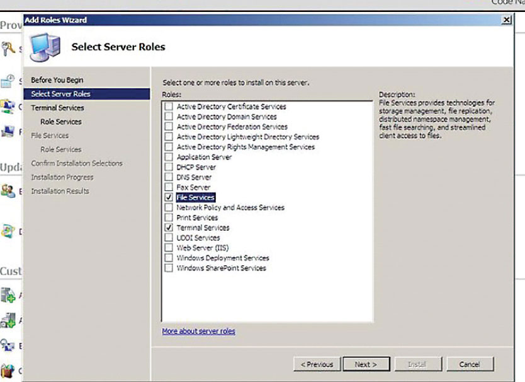The width and height of the screenshot is (525, 382).
Task: Uncheck the Terminal Services role checkbox
Action: pyautogui.click(x=168, y=228)
